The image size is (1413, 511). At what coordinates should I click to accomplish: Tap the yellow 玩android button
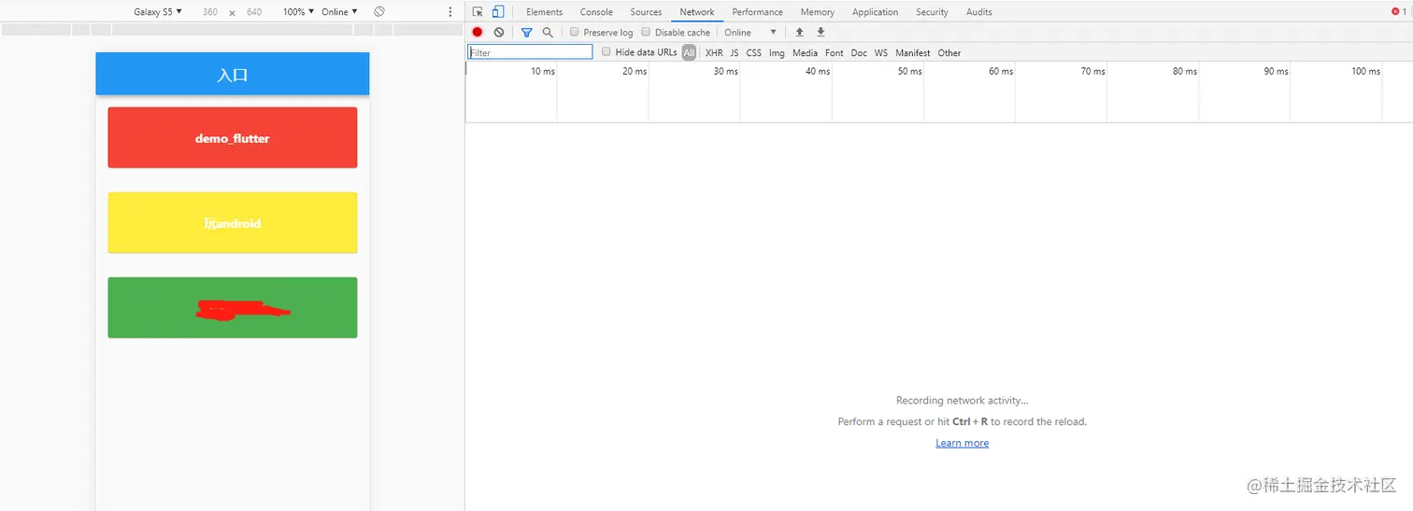233,222
